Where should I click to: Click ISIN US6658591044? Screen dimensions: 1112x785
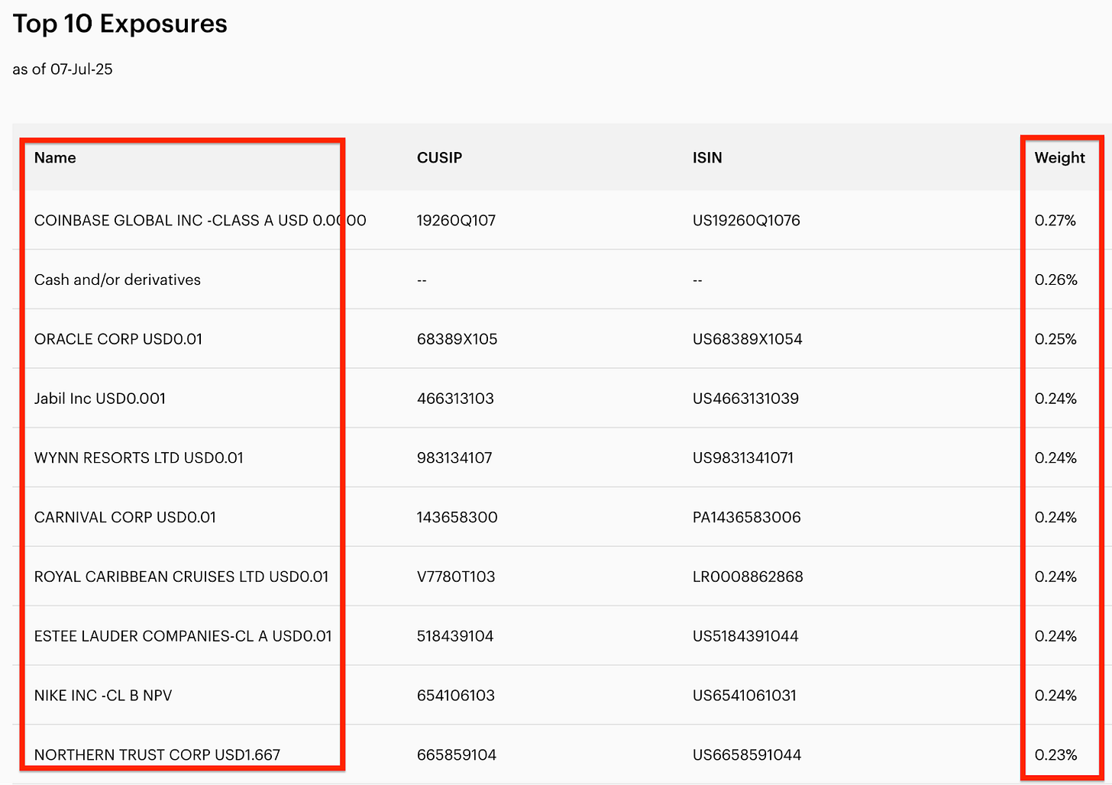pyautogui.click(x=747, y=754)
